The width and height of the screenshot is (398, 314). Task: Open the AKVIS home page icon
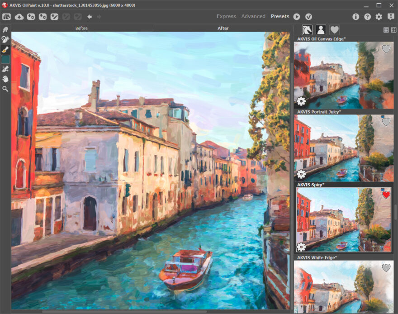[x=7, y=17]
